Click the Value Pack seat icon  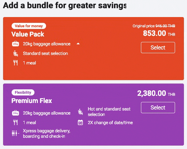coord(15,54)
